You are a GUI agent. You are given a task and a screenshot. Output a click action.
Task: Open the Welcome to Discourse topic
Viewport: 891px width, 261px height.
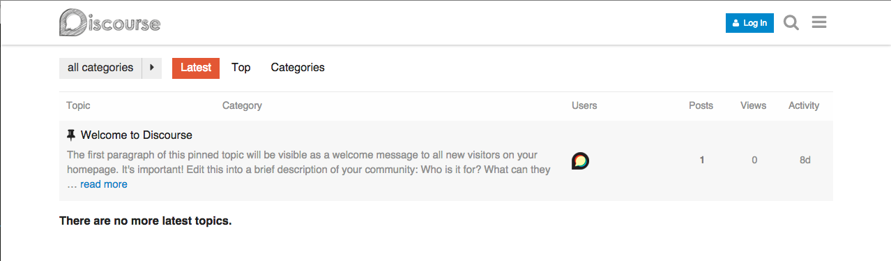[137, 135]
